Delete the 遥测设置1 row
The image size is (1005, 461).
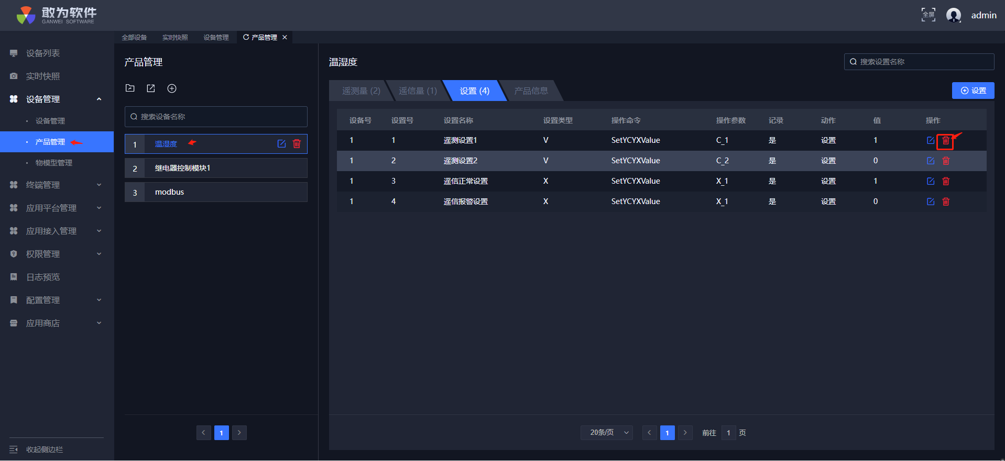(x=946, y=140)
